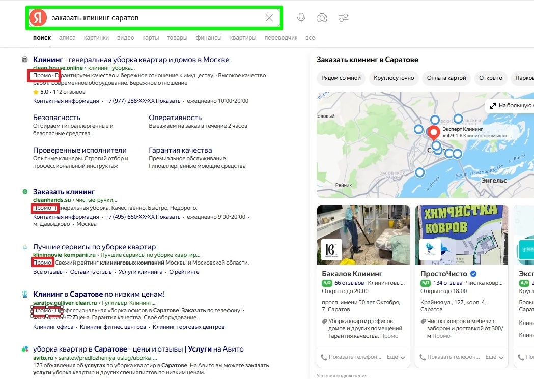534x379 pixels.
Task: Open Клининг торговых центров link
Action: pyautogui.click(x=188, y=327)
